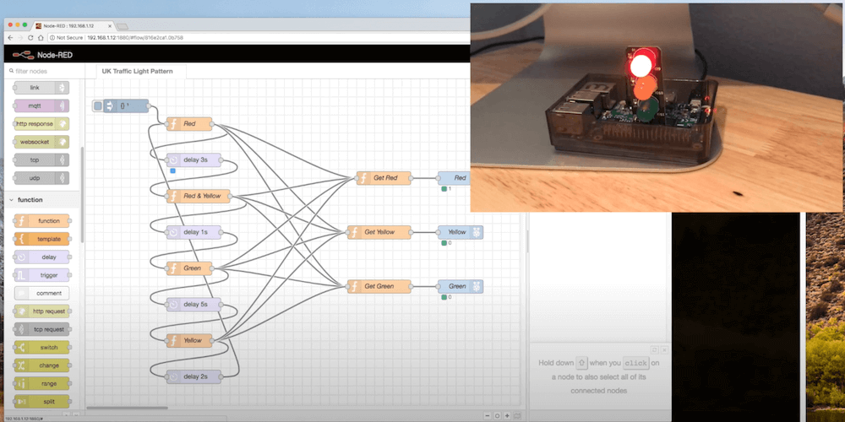Click the palette vertical scrollbar

click(x=82, y=194)
